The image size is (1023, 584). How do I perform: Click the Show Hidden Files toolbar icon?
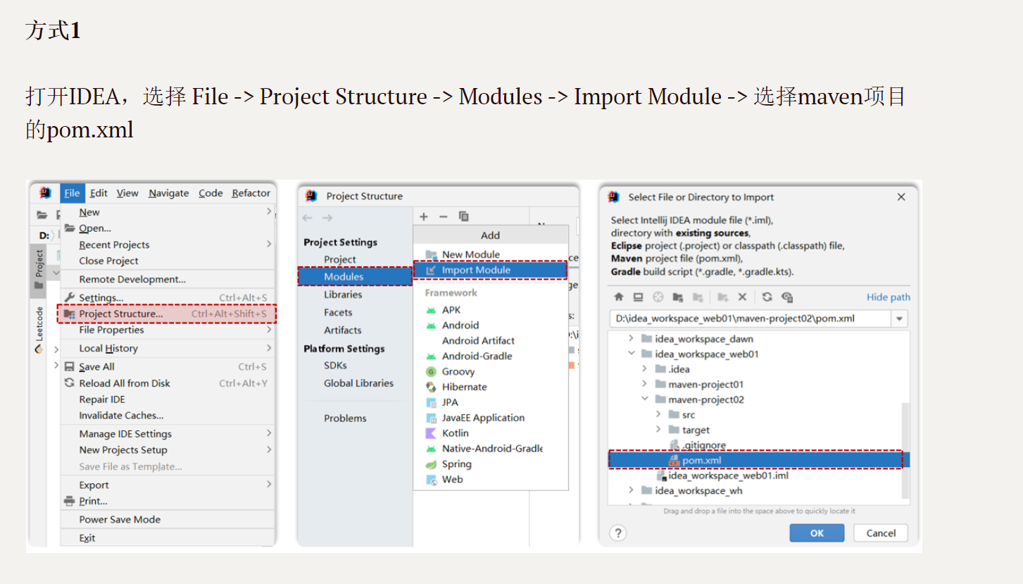(787, 297)
